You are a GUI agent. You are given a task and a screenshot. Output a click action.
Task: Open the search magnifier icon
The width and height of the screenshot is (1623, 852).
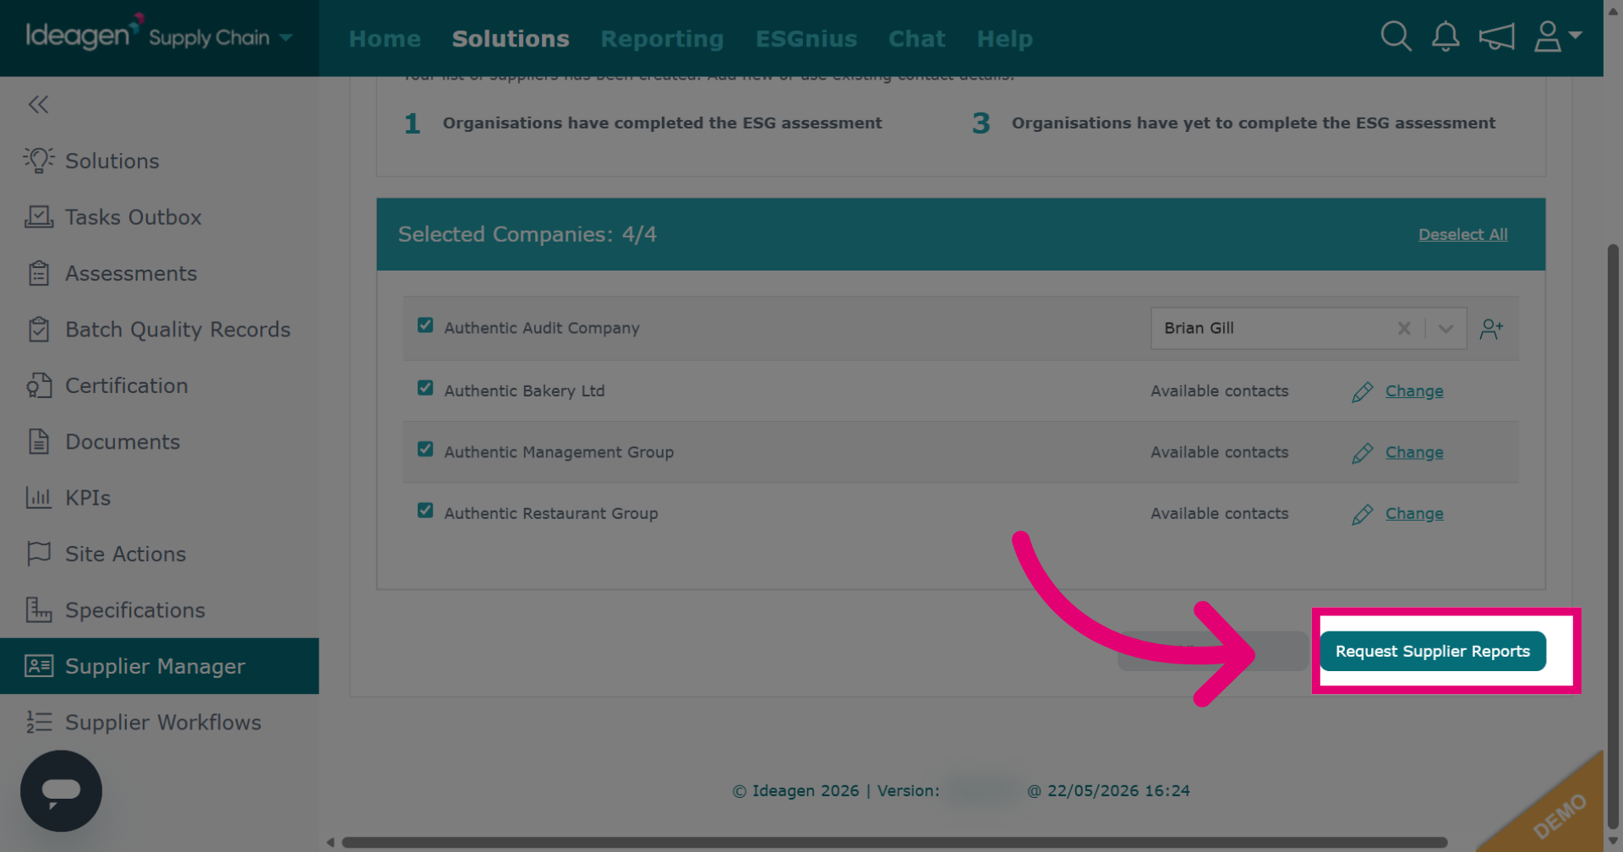(1396, 36)
